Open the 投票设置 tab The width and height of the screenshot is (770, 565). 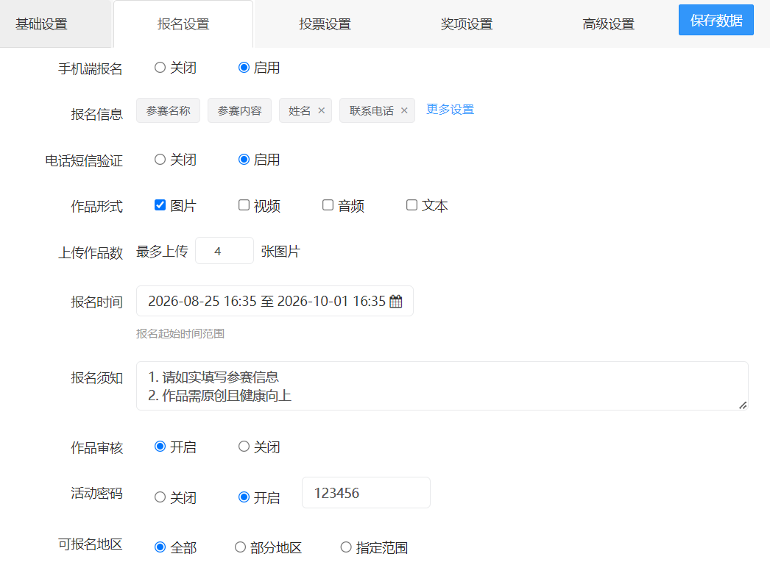(325, 24)
